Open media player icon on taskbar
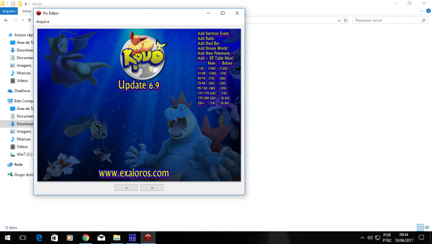The image size is (432, 244). [x=70, y=237]
